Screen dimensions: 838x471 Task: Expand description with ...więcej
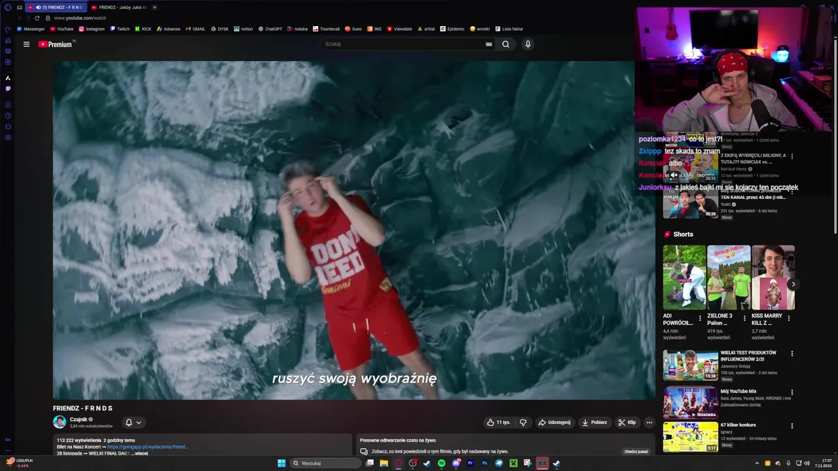click(141, 453)
